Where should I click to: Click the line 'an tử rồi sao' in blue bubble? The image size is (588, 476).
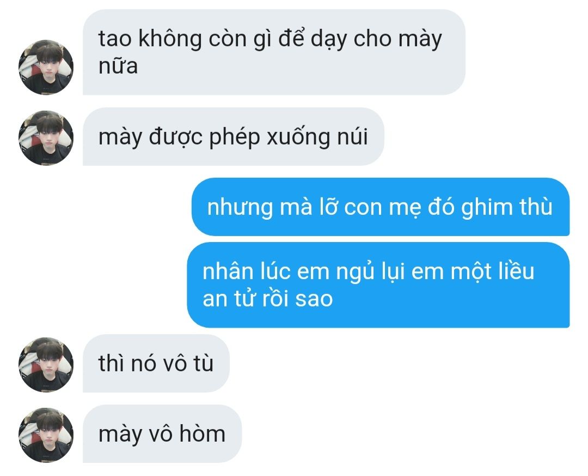click(268, 299)
